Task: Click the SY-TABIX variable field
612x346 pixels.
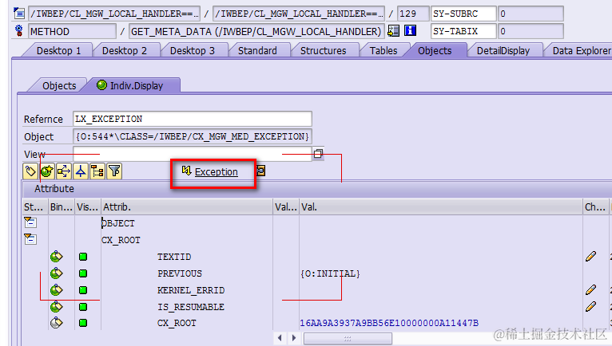Action: pos(463,31)
